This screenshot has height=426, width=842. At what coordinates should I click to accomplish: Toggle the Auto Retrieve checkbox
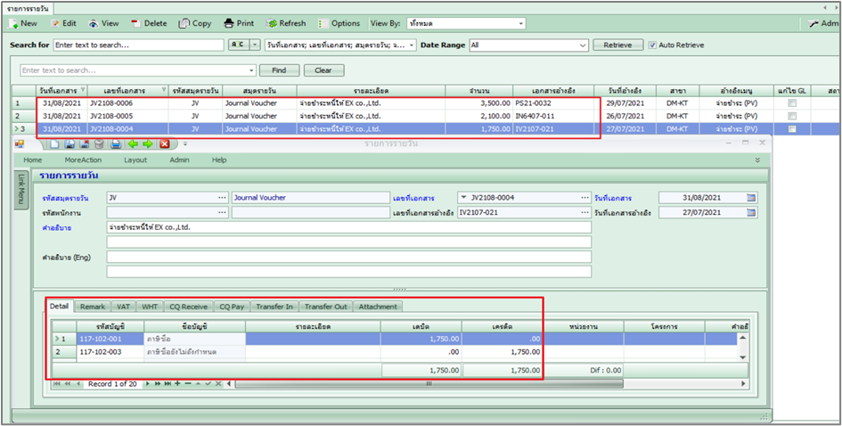[x=652, y=45]
